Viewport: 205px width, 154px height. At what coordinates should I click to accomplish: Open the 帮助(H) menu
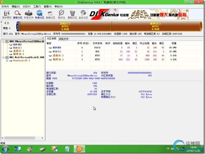tap(58, 6)
